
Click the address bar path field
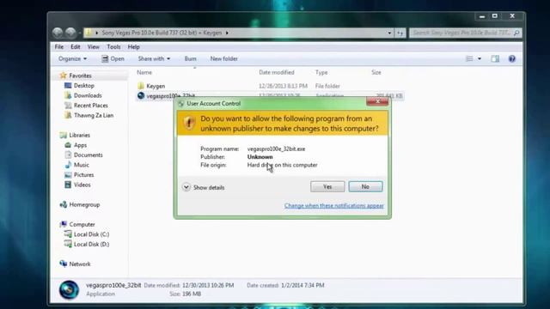coord(239,33)
